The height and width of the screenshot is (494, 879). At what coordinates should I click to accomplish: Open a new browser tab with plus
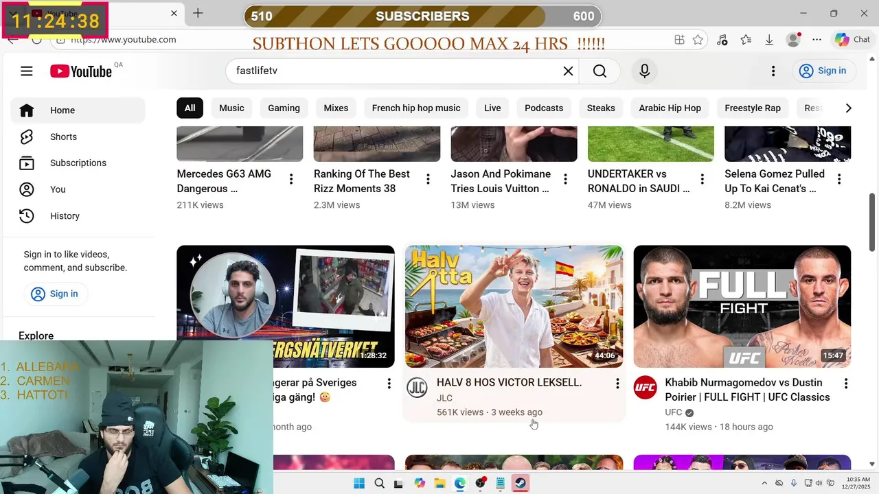point(198,13)
